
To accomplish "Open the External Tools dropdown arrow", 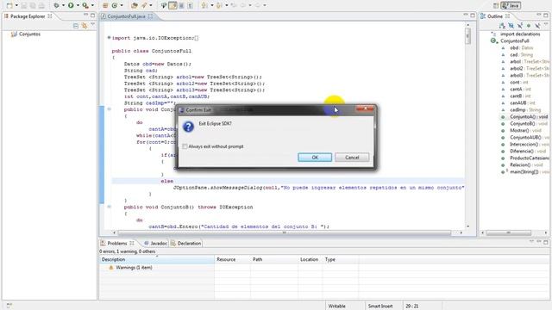I will (92, 5).
